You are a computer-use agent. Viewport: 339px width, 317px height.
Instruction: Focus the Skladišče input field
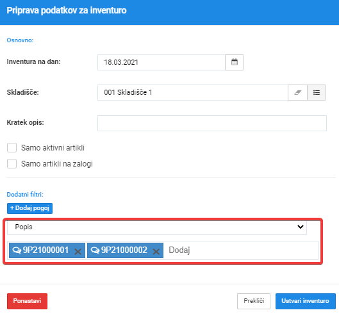tap(193, 92)
